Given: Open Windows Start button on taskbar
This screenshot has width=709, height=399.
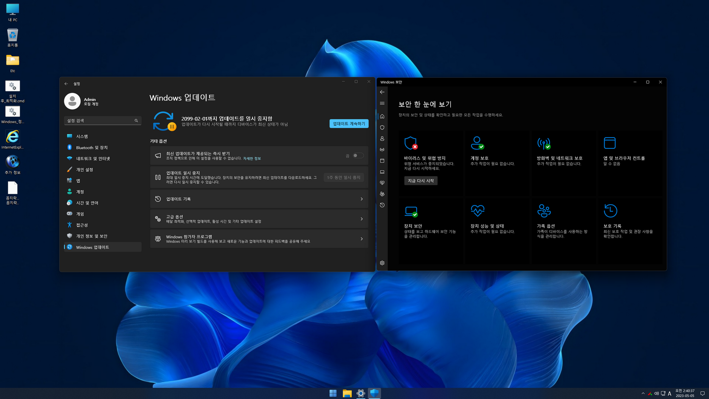Looking at the screenshot, I should (333, 393).
